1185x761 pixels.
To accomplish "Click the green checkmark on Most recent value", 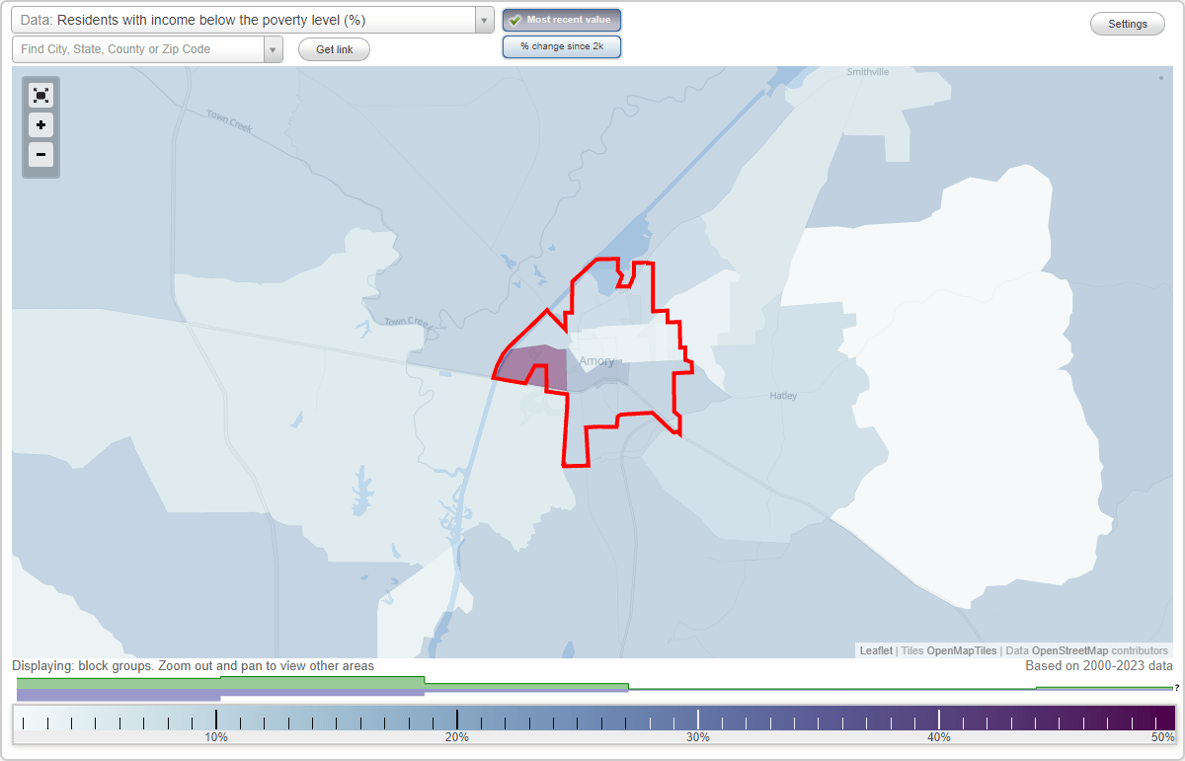I will click(515, 20).
